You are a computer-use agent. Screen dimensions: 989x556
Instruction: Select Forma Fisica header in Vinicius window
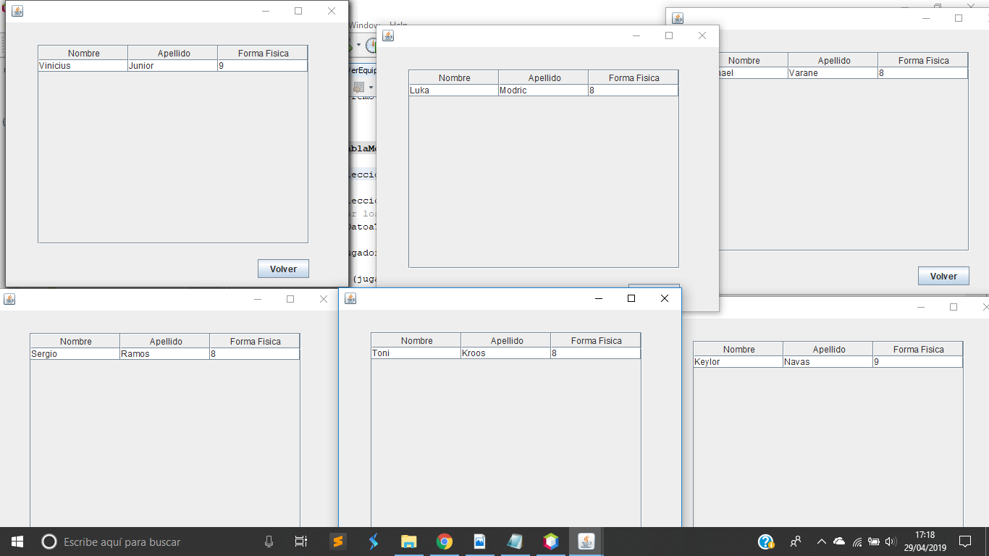coord(263,53)
